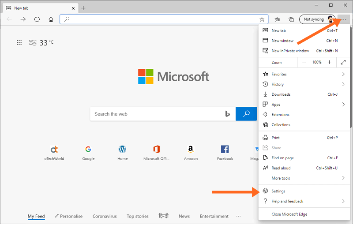Open the WordPress Home quick link
The height and width of the screenshot is (225, 353).
coord(123,153)
